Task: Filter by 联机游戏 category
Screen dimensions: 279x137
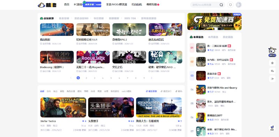Action: (115, 91)
